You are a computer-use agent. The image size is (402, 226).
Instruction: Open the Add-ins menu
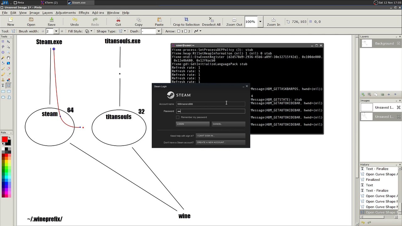98,13
